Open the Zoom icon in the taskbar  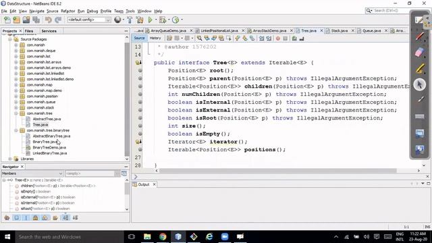coord(225,237)
